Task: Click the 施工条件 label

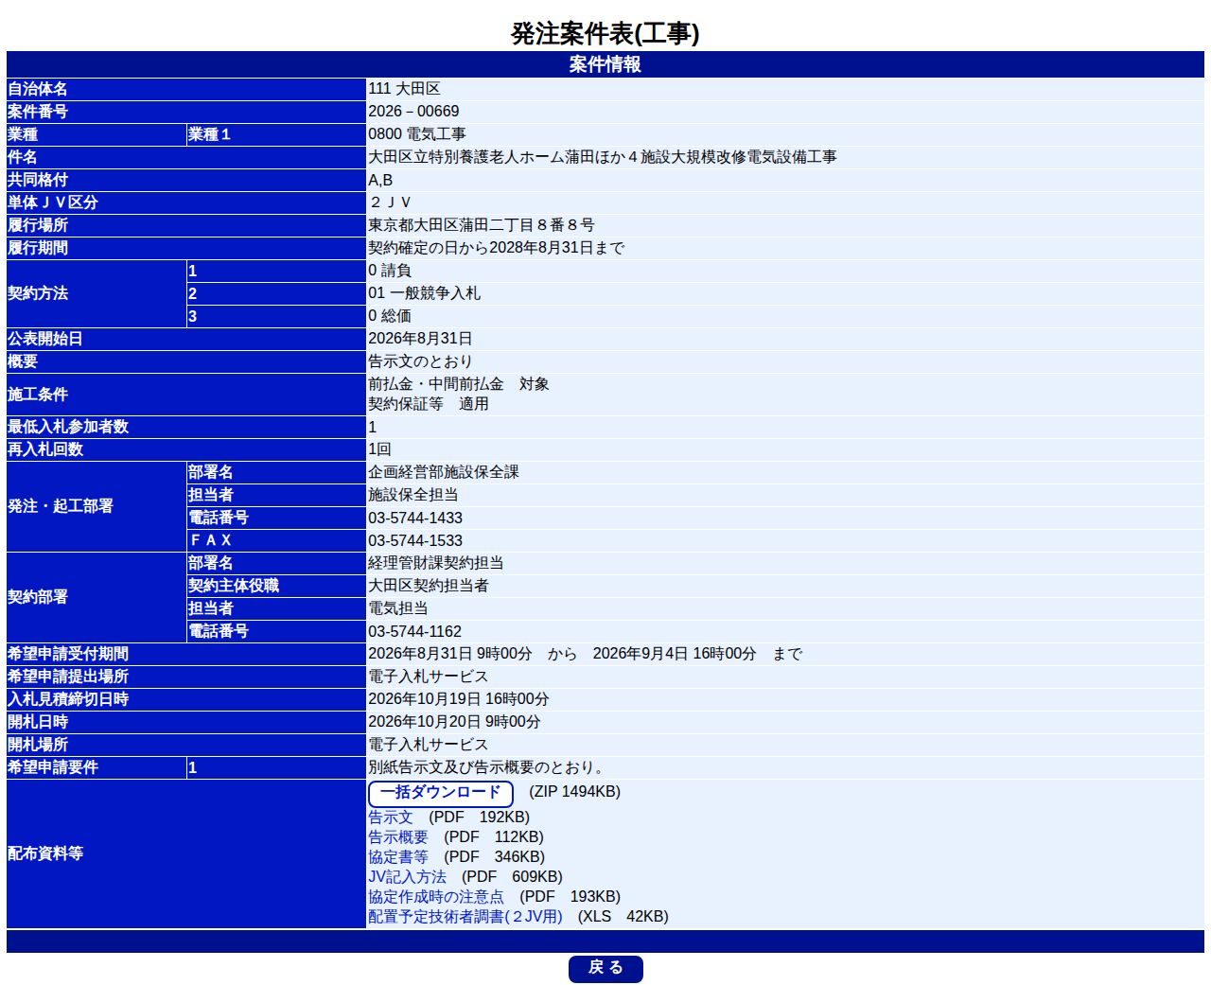Action: pyautogui.click(x=38, y=395)
